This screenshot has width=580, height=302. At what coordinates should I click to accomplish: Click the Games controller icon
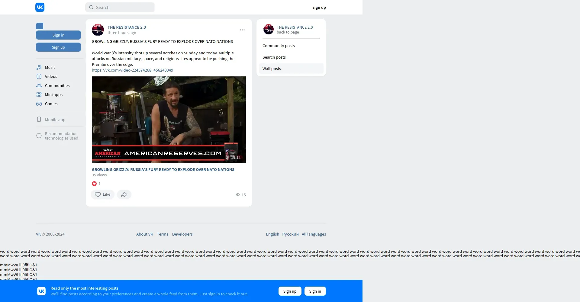pyautogui.click(x=39, y=104)
